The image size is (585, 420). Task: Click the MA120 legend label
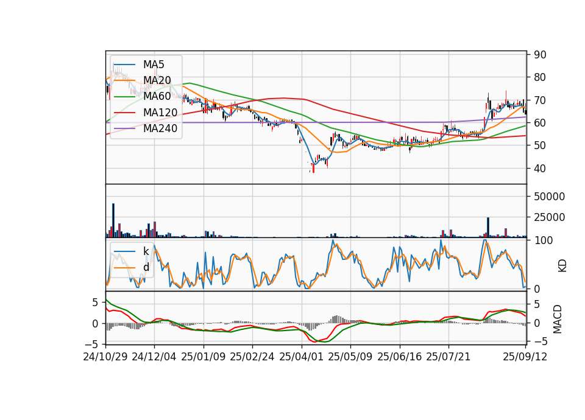point(160,113)
